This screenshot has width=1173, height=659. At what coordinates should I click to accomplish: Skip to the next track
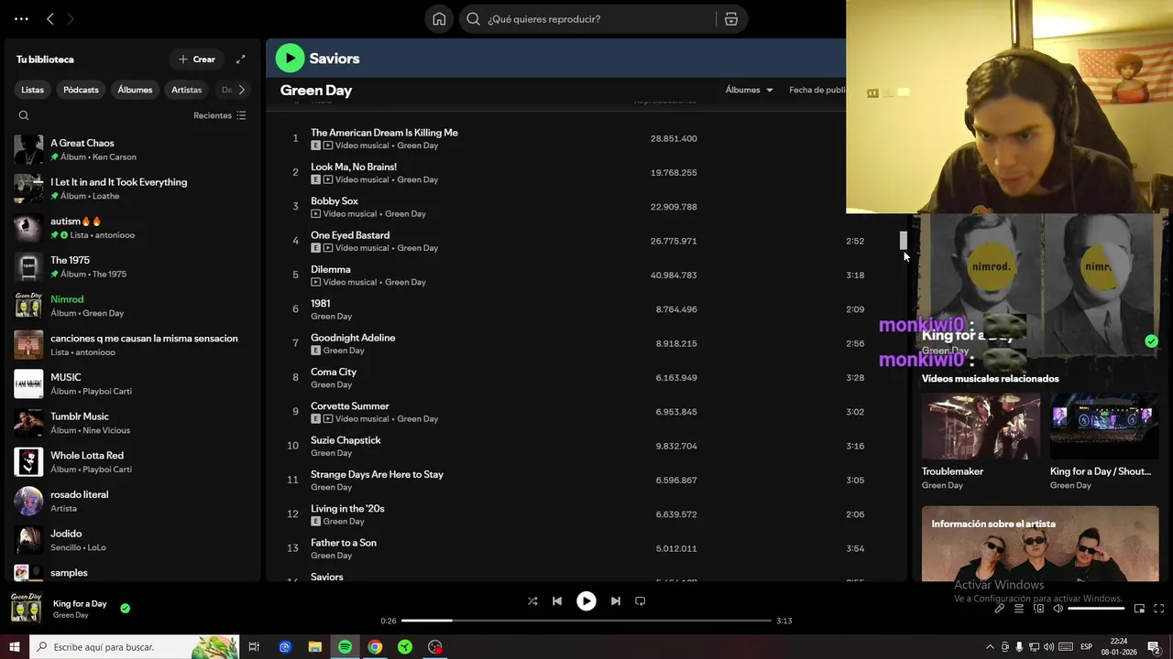click(x=616, y=601)
